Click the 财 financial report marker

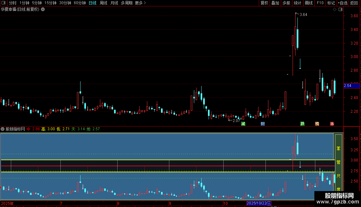click(x=263, y=124)
